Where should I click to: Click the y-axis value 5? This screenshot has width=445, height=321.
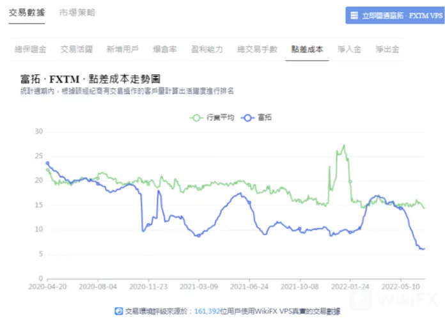click(41, 254)
